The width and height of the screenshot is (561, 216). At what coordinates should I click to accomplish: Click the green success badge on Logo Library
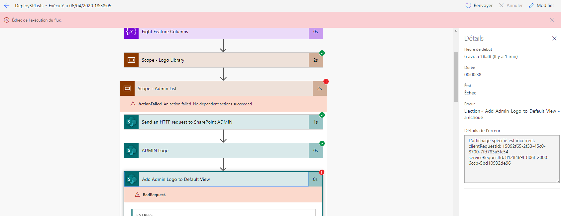point(322,53)
